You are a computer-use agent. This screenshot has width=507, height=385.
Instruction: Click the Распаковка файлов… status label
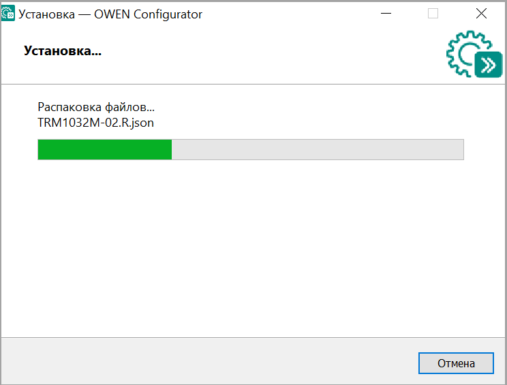[96, 107]
